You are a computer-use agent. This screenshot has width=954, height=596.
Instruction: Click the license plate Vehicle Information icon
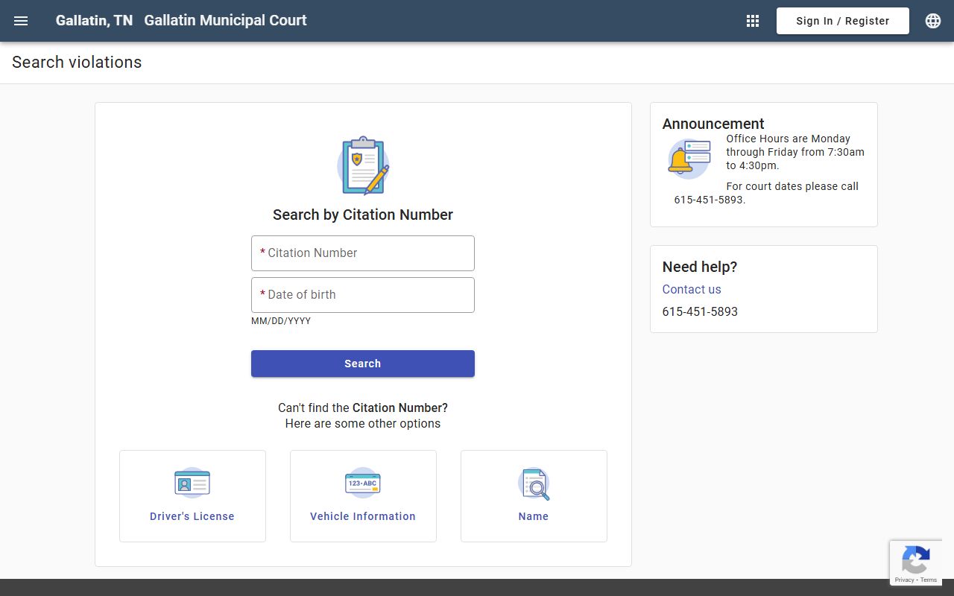tap(363, 483)
